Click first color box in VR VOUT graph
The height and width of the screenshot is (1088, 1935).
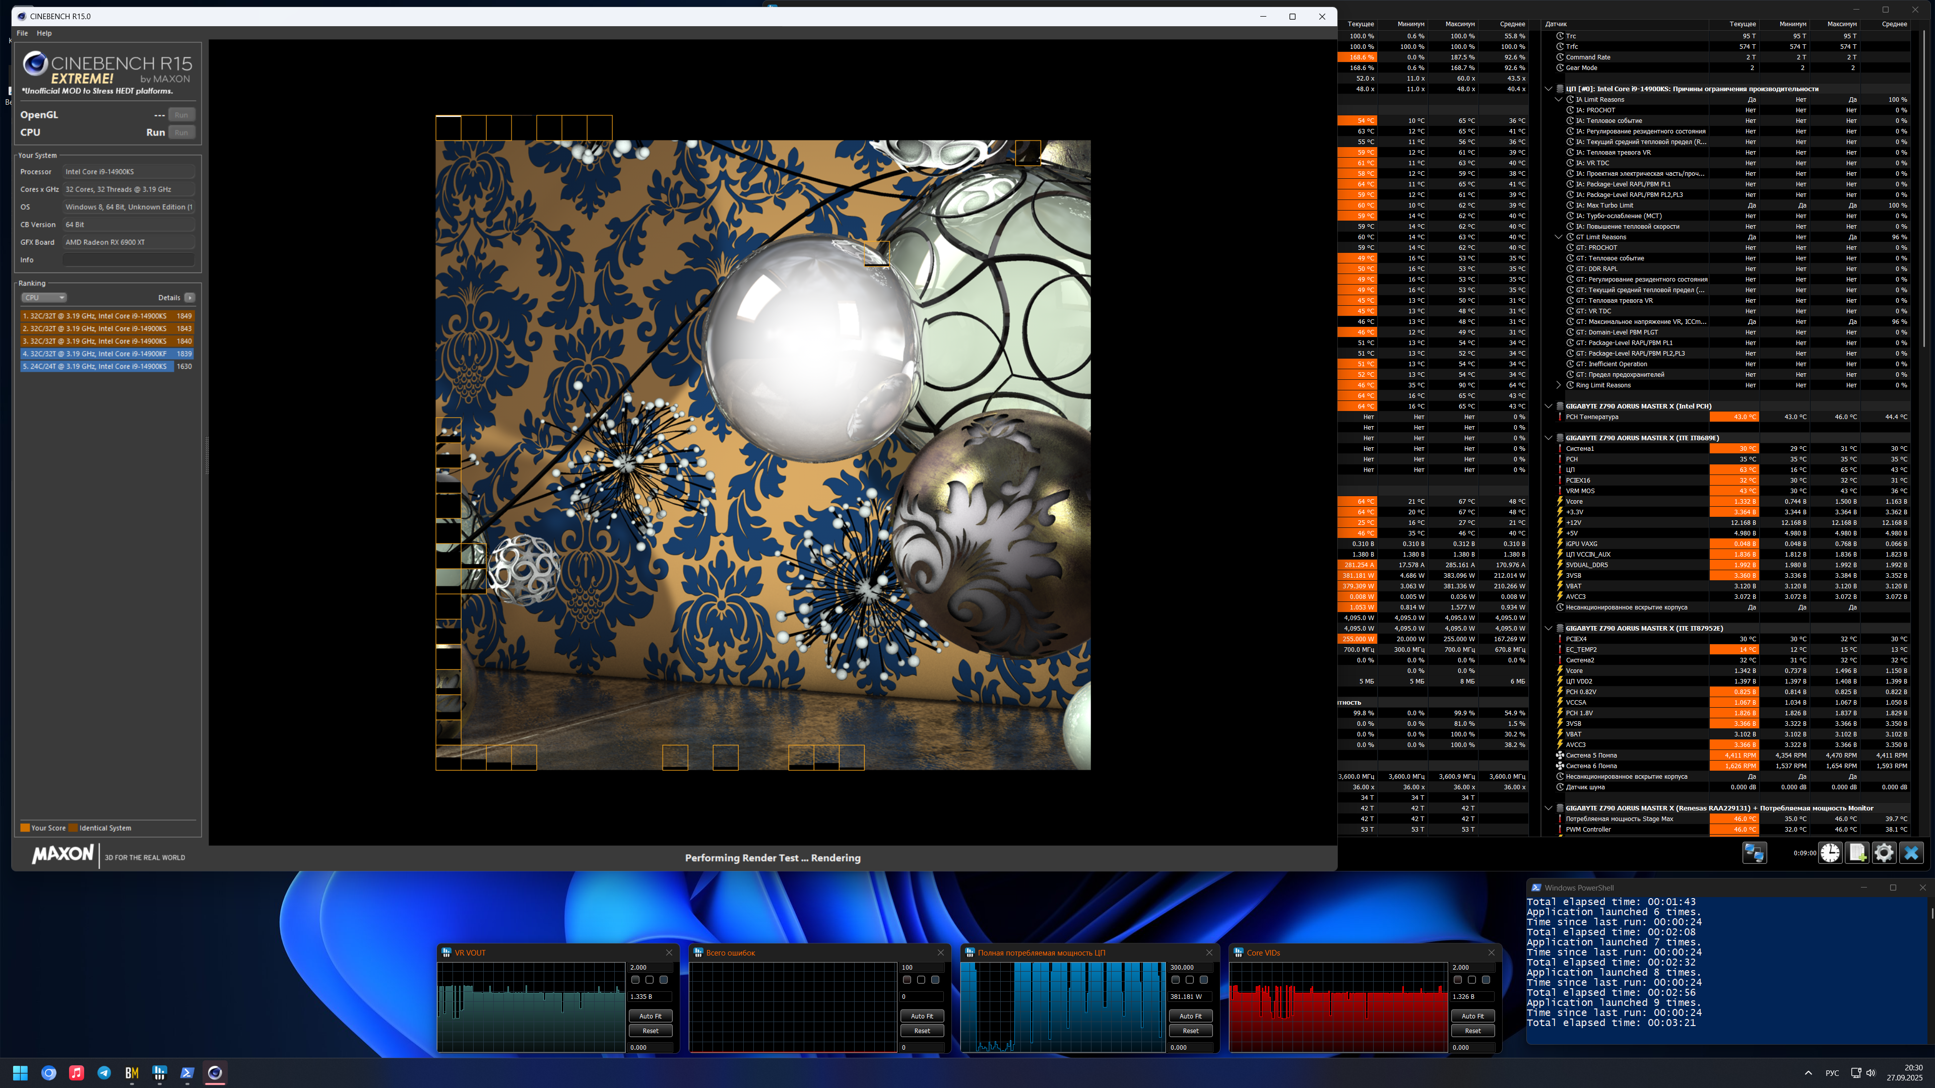[635, 980]
